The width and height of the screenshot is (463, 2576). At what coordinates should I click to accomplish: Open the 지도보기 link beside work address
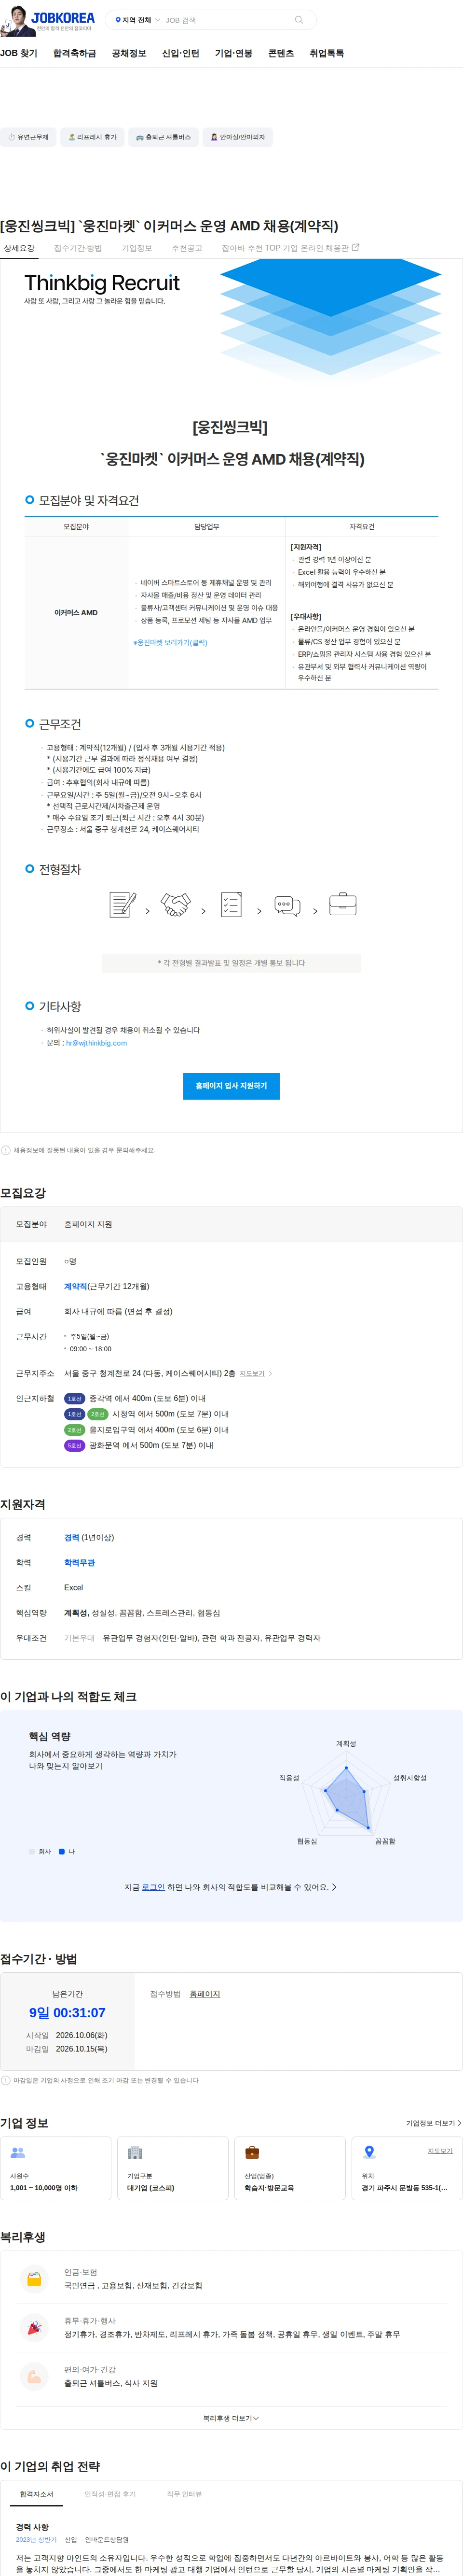coord(255,1374)
